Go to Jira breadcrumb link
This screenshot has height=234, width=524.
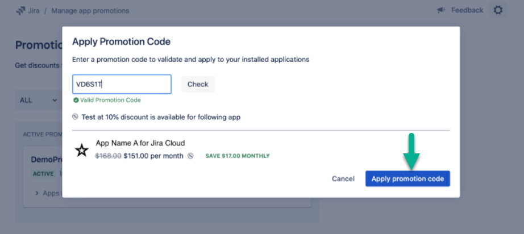(34, 11)
